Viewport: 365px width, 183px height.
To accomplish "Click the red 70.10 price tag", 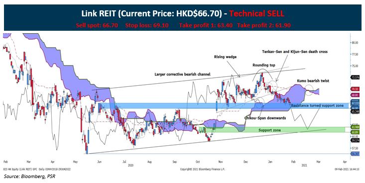I will tap(355, 89).
